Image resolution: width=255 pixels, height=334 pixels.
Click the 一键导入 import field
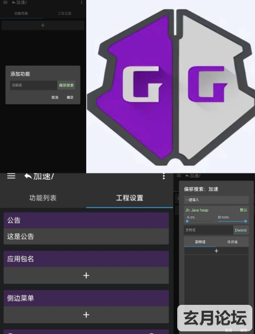click(216, 200)
